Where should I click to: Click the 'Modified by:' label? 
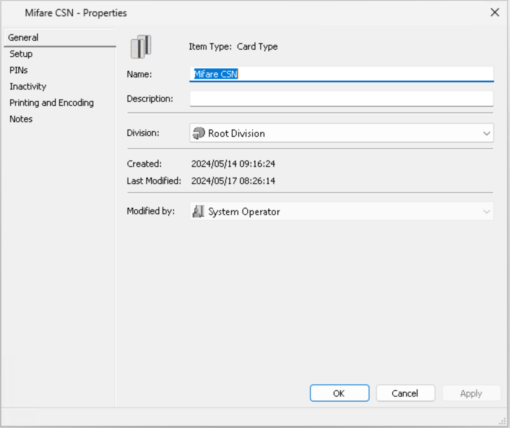151,211
